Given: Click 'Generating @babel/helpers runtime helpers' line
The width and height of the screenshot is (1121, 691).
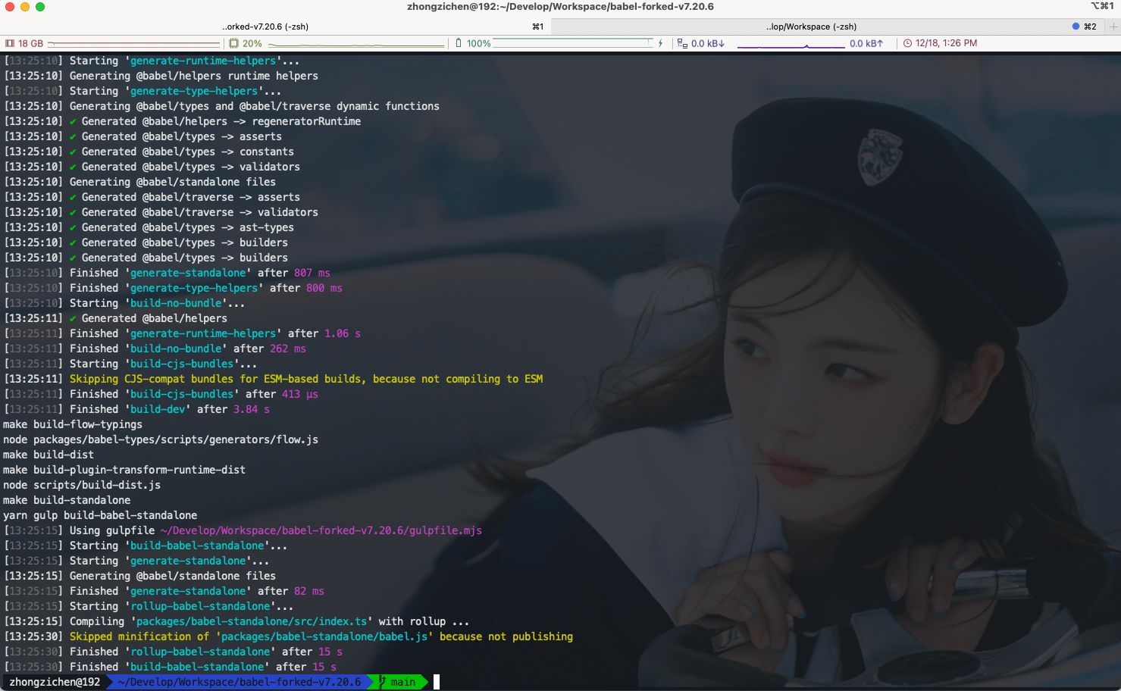Looking at the screenshot, I should pyautogui.click(x=194, y=76).
